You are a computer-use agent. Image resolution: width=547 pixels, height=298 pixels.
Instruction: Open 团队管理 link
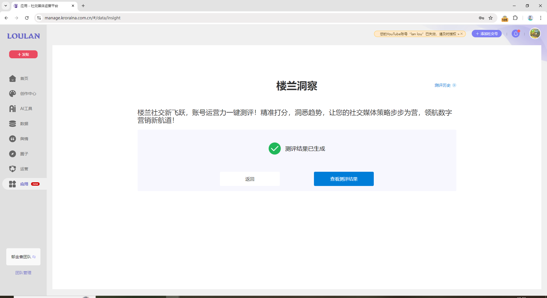pyautogui.click(x=23, y=273)
